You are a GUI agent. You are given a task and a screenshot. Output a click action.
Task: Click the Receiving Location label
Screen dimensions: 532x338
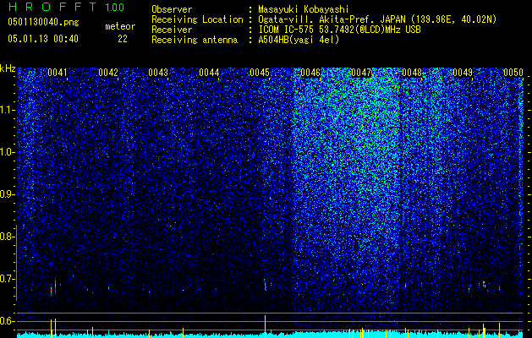pyautogui.click(x=197, y=19)
